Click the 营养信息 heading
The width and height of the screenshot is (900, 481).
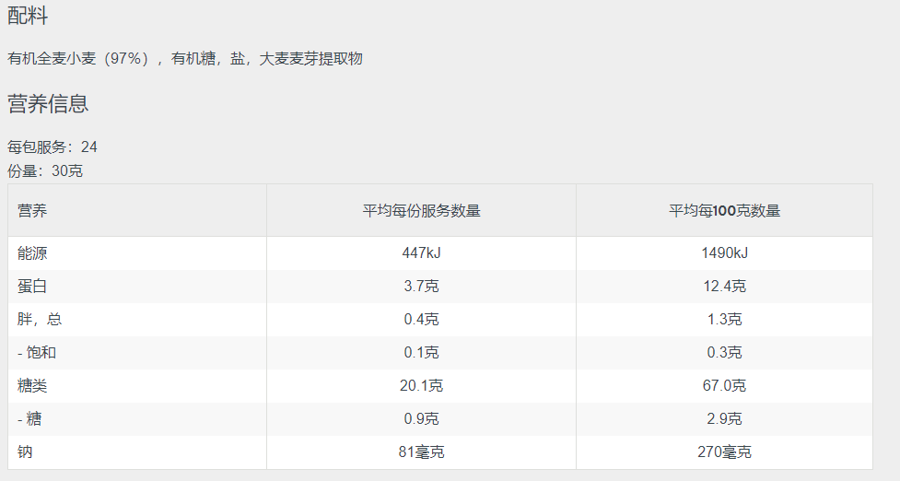click(x=48, y=104)
